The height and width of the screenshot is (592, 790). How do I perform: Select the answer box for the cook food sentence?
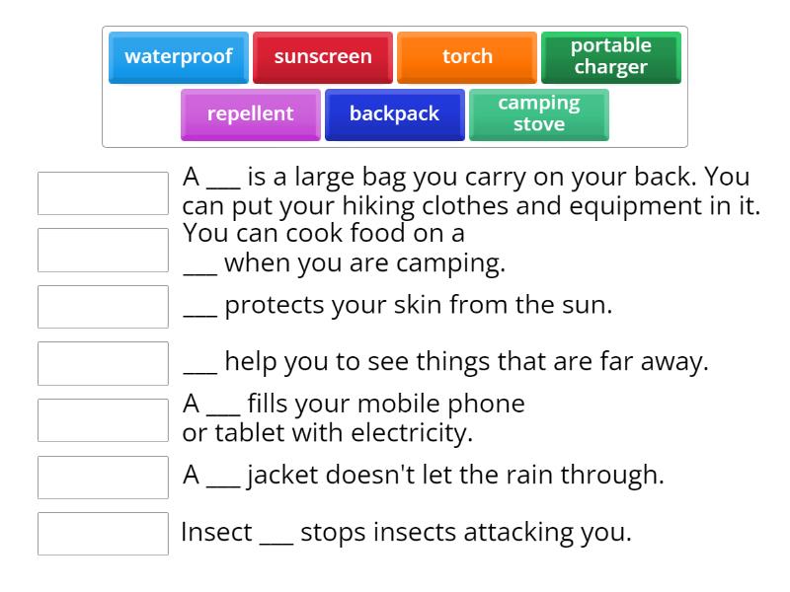pyautogui.click(x=104, y=250)
